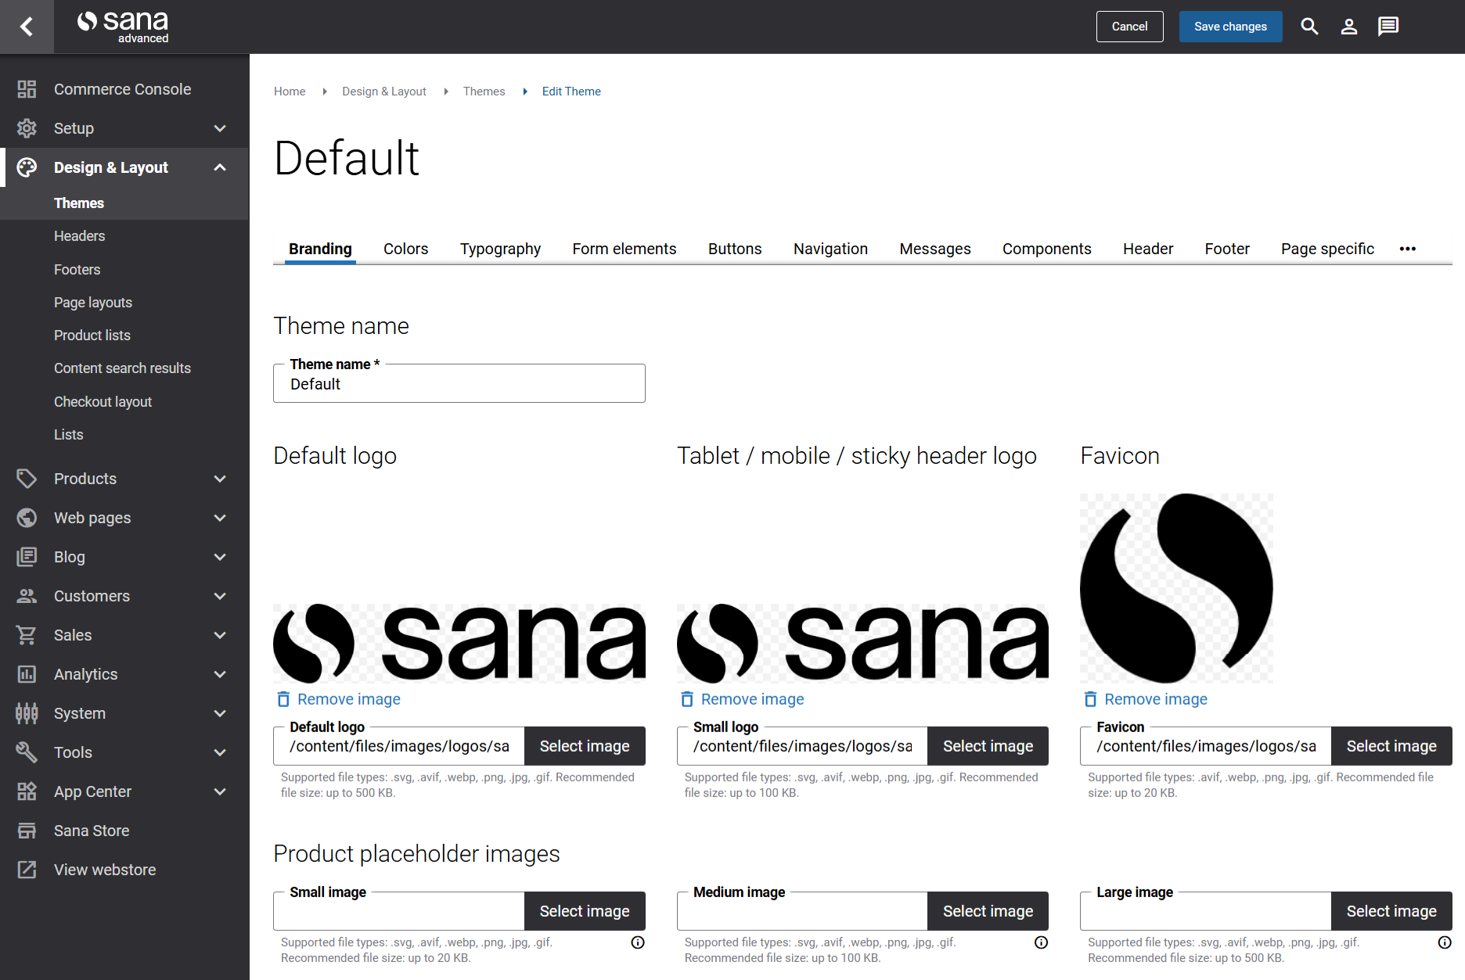
Task: Click the Save changes button
Action: 1230,27
